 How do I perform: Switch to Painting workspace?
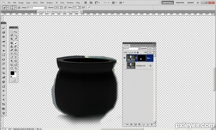point(180,3)
